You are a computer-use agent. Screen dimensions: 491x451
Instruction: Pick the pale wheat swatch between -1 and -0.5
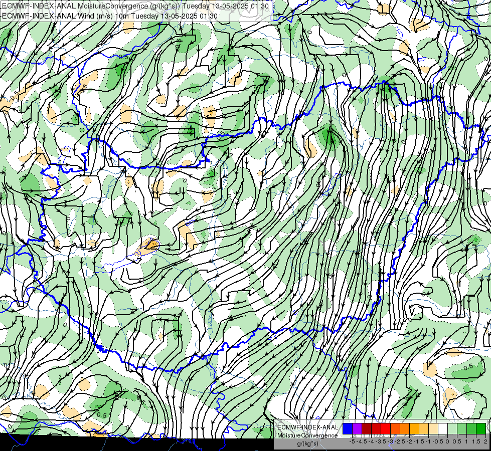click(433, 428)
